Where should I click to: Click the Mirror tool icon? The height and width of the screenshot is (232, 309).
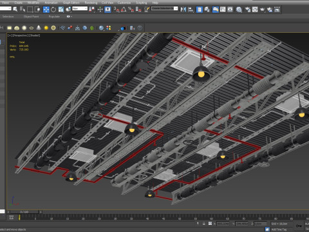183,10
